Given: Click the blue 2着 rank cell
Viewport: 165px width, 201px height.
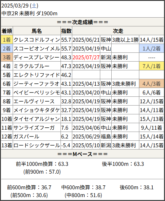Looking at the screenshot, I should pos(7,49).
